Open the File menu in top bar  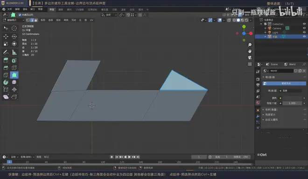click(x=9, y=9)
